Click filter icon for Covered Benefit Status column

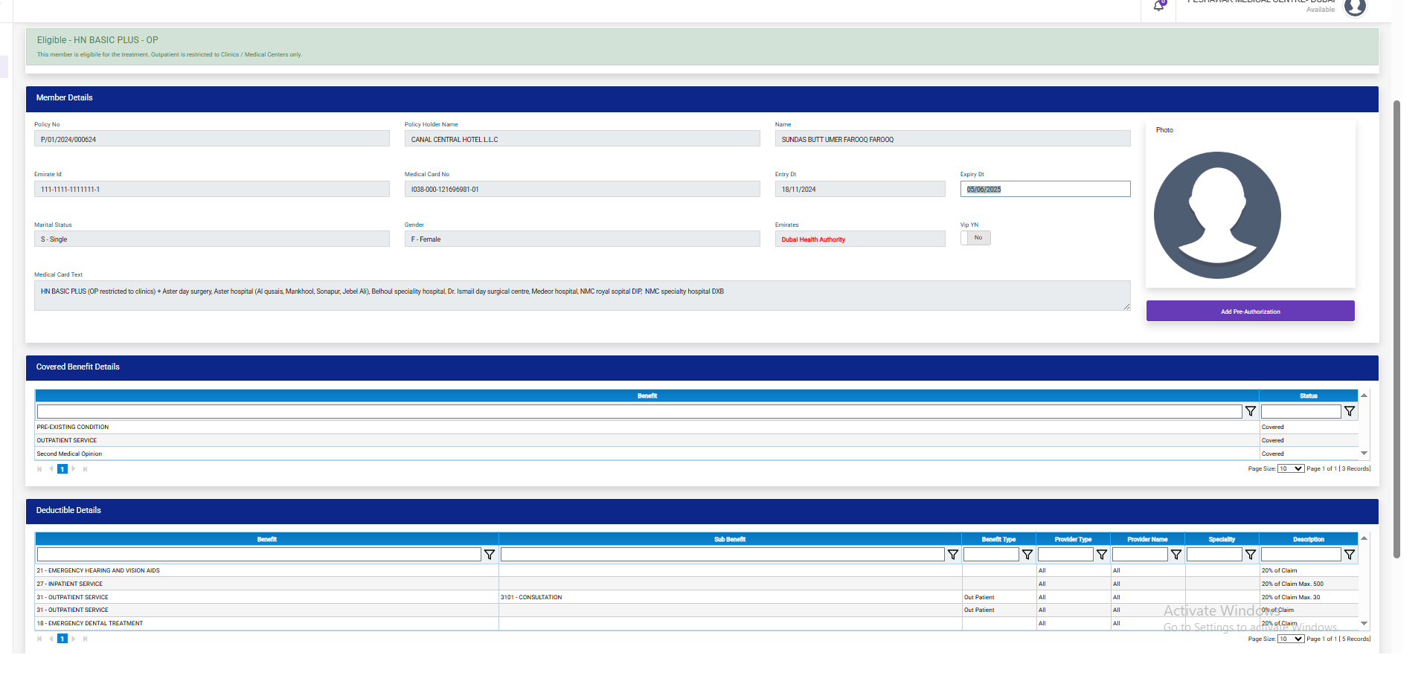tap(1350, 411)
